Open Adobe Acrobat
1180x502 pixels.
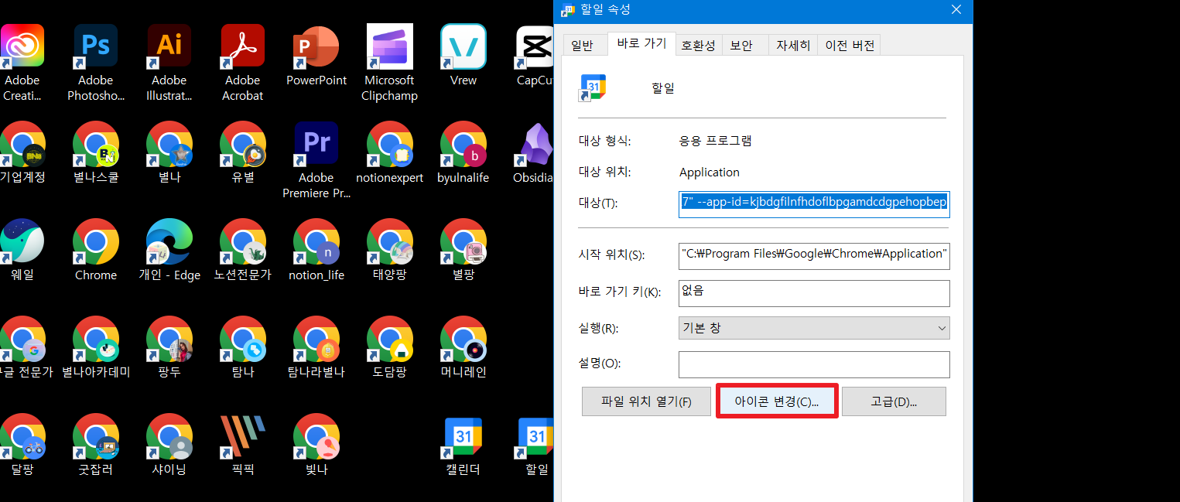click(242, 46)
